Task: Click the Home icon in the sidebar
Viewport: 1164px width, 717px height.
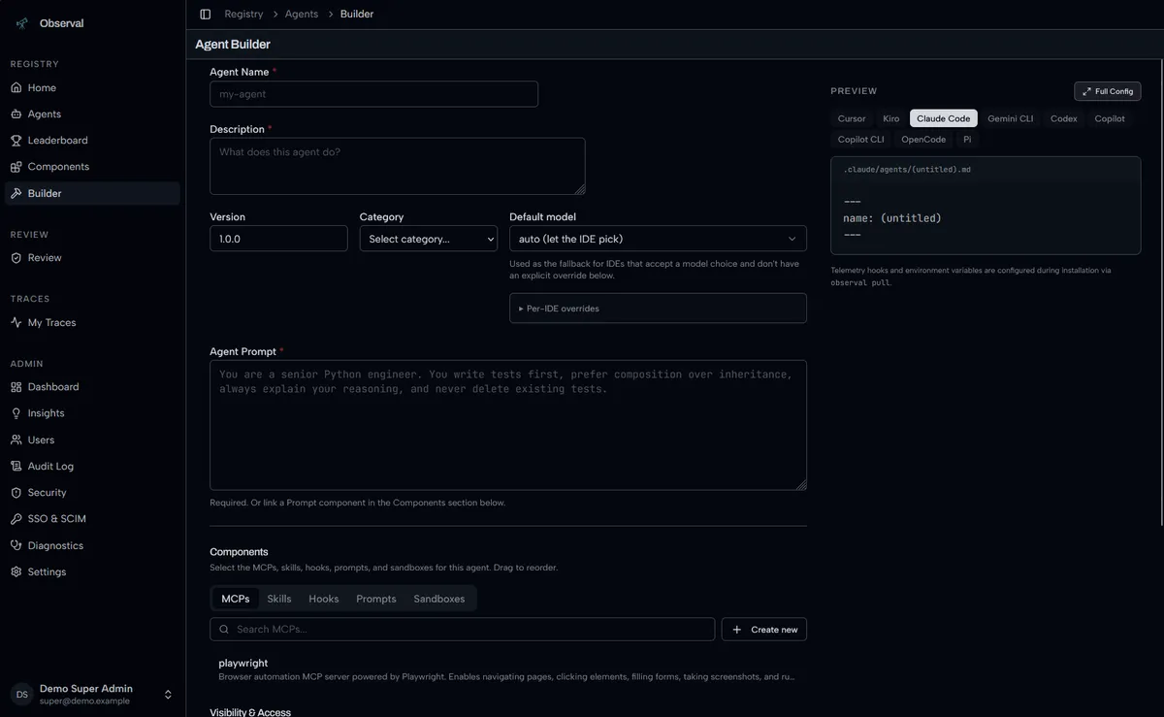Action: pyautogui.click(x=16, y=88)
